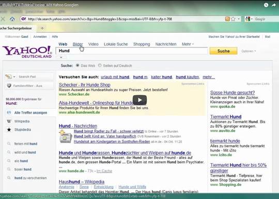Expand the arrow below the search box
The width and height of the screenshot is (279, 199).
(61, 57)
